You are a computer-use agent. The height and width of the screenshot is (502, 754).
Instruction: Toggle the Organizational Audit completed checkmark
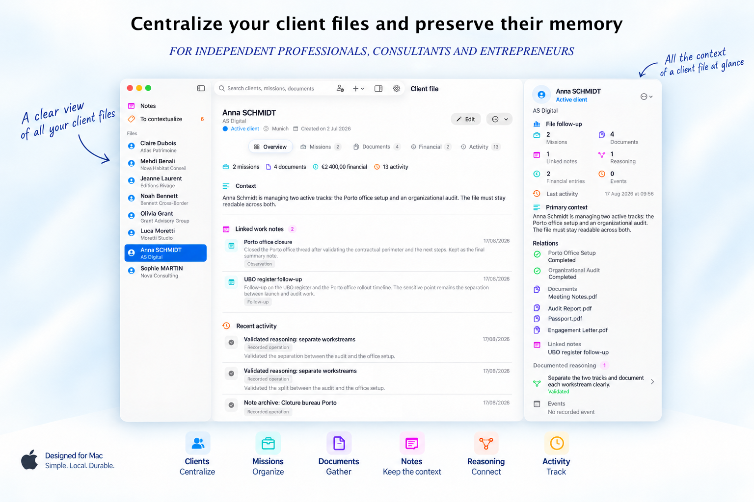(x=537, y=271)
